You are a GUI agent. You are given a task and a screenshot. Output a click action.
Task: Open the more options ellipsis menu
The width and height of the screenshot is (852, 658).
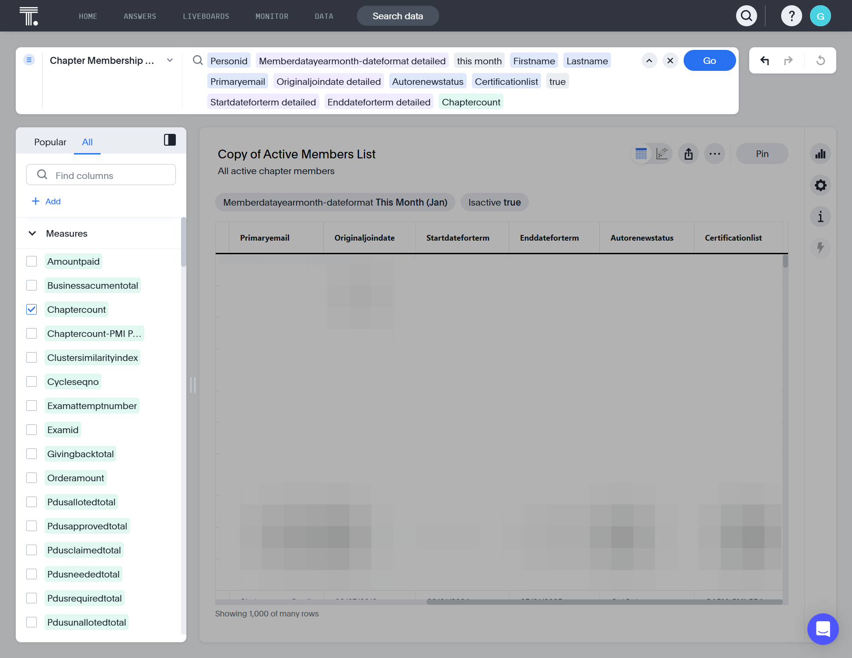tap(715, 154)
